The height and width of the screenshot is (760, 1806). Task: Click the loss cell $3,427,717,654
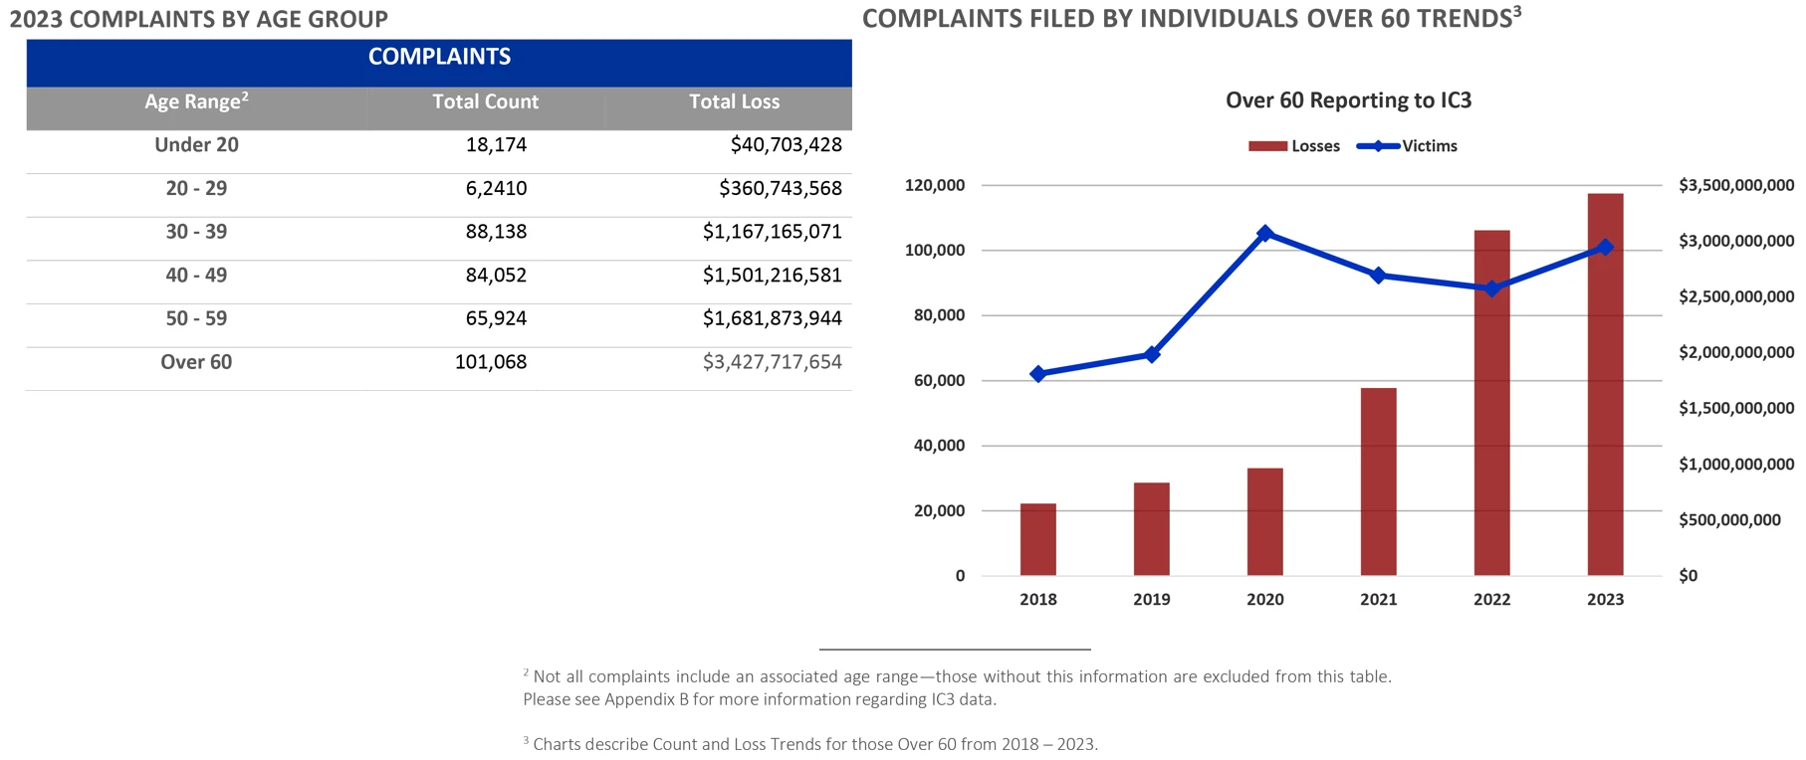[x=773, y=362]
